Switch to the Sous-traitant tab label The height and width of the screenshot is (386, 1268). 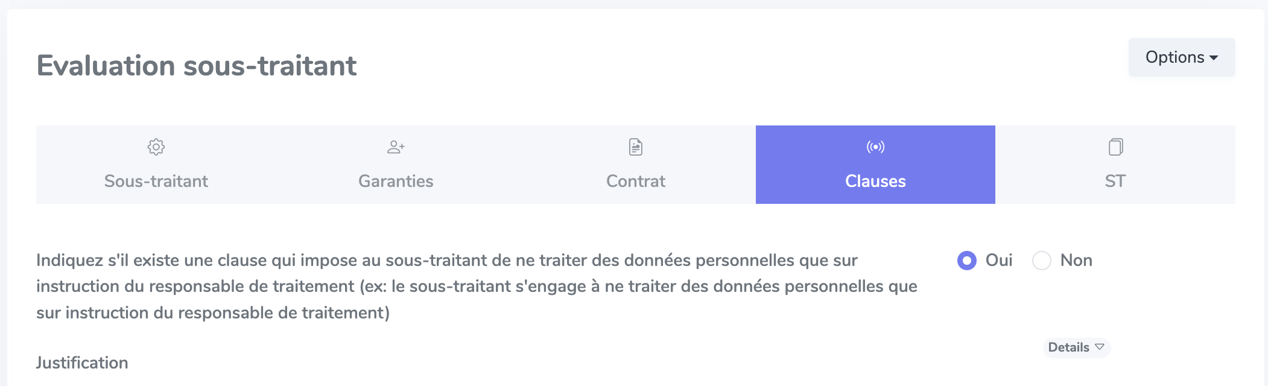[156, 181]
